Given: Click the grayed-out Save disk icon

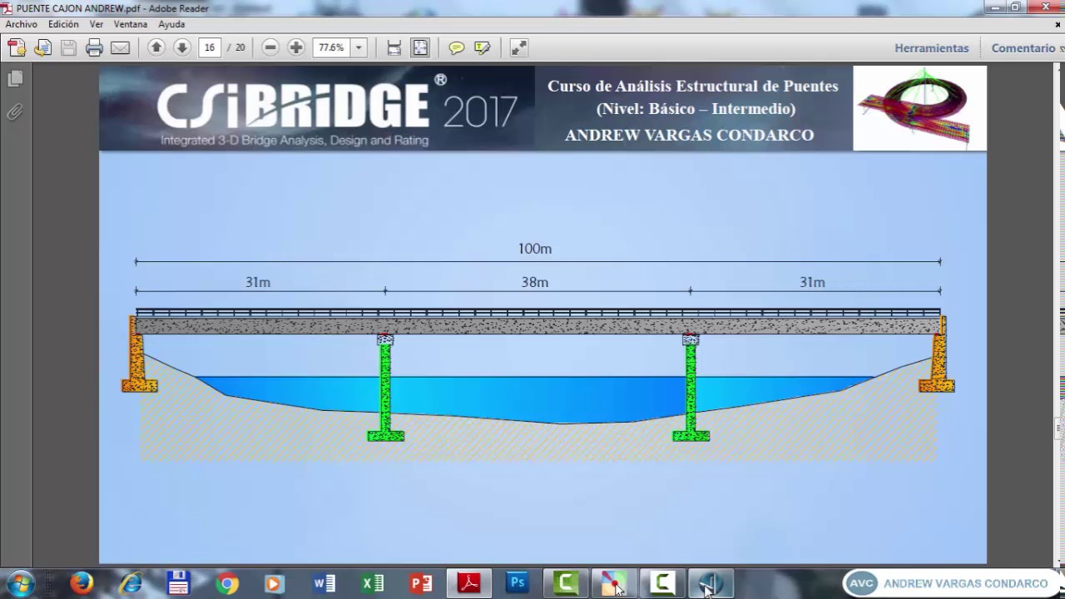Looking at the screenshot, I should 68,47.
